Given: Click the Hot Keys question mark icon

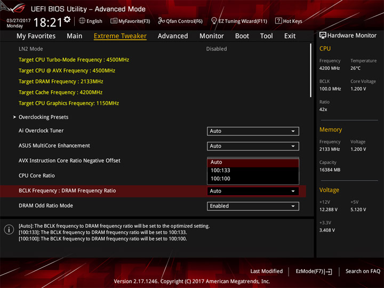Looking at the screenshot, I should tap(278, 21).
